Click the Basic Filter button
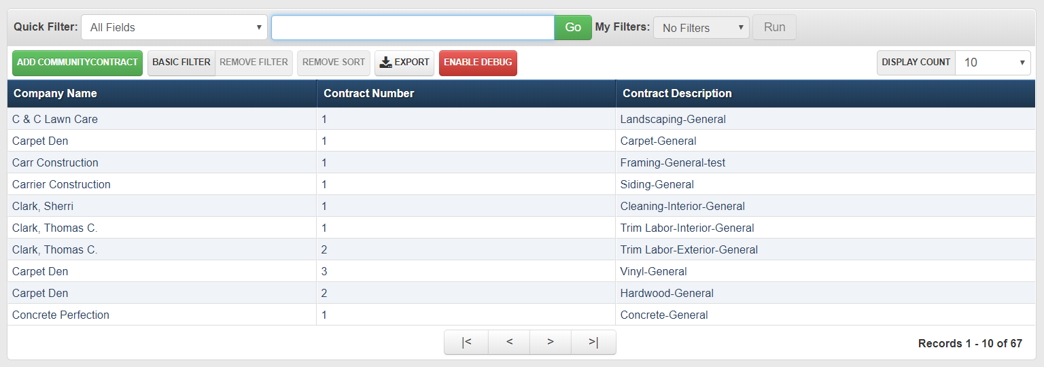Screen dimensions: 1044x367 click(x=181, y=63)
